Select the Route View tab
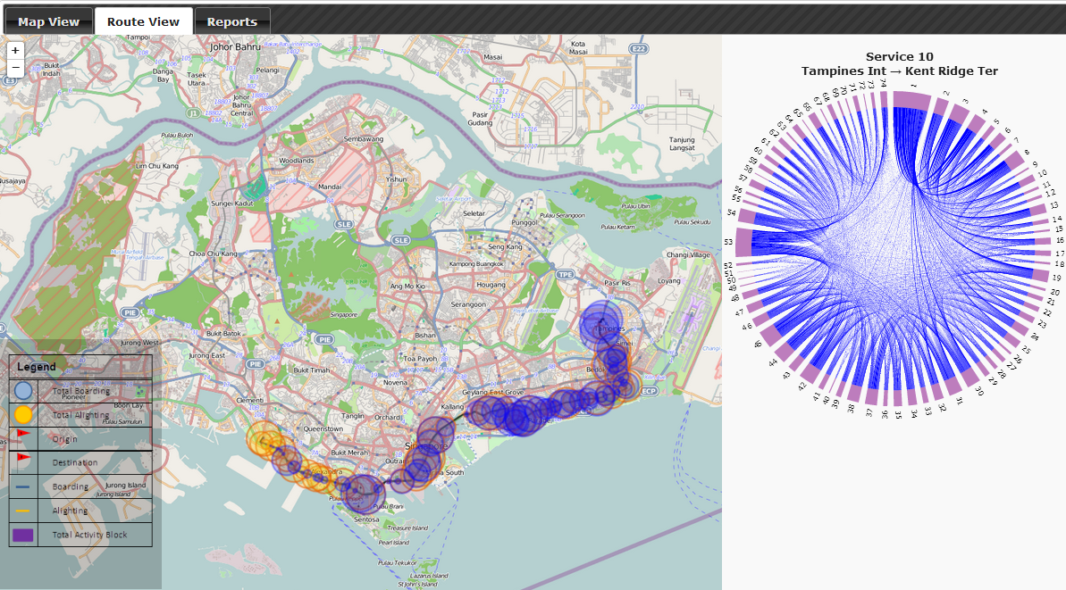 [x=143, y=21]
